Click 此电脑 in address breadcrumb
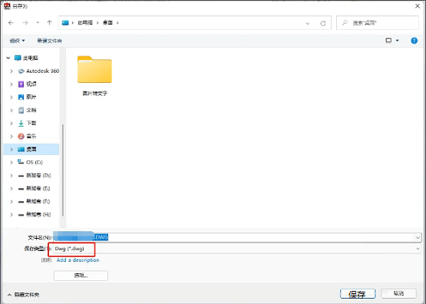 (85, 23)
